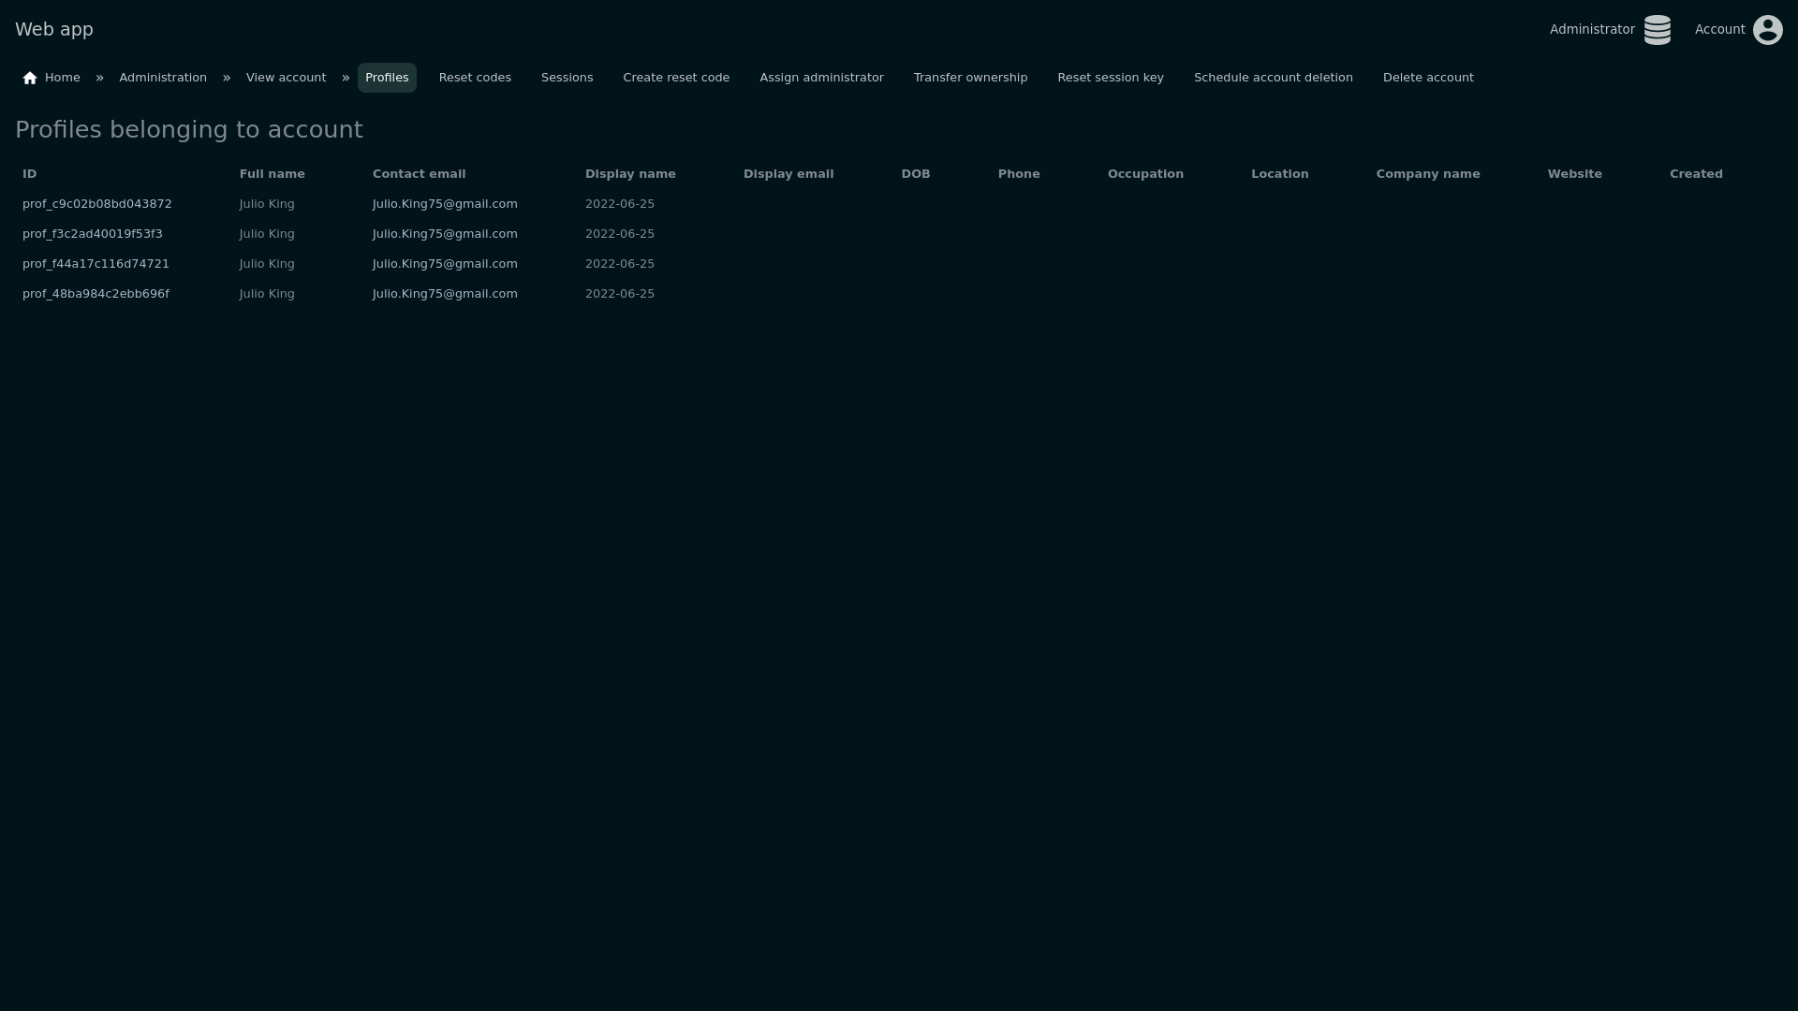Click the Account avatar icon
The width and height of the screenshot is (1798, 1011).
click(x=1767, y=30)
